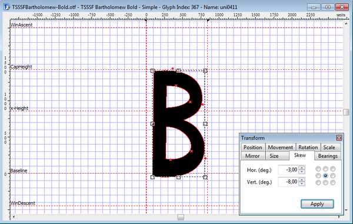Close the glyph edit window

click(342, 7)
